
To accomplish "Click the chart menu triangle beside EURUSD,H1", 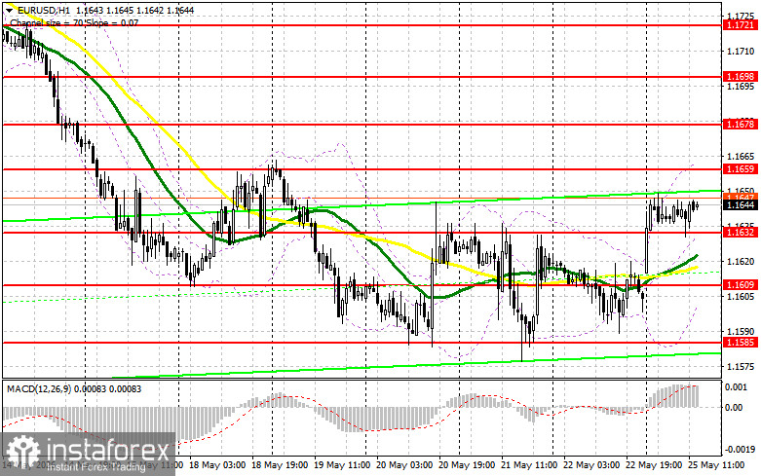I will [x=9, y=10].
